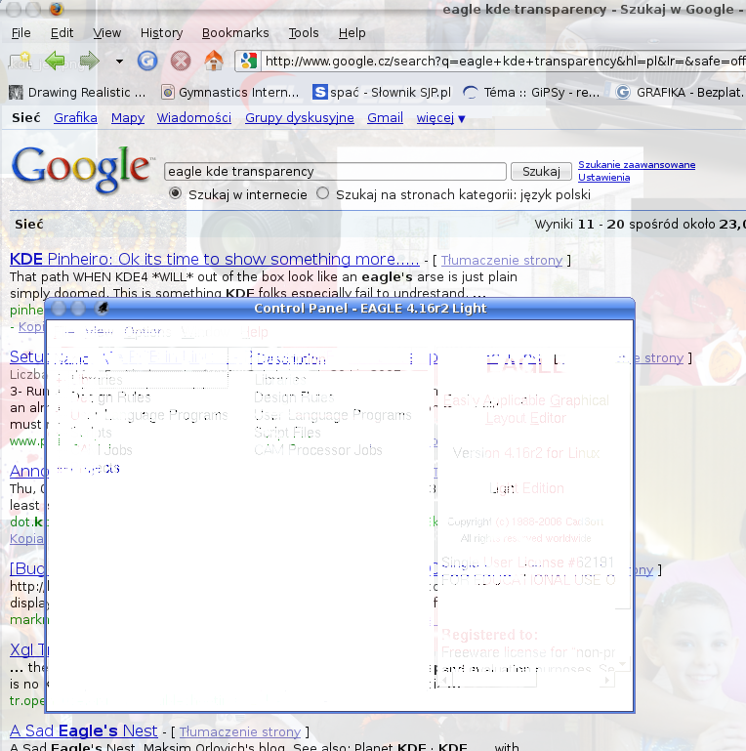This screenshot has height=751, width=746.
Task: Open the spać - Słownik SJP.pl bookmark icon
Action: tap(320, 92)
